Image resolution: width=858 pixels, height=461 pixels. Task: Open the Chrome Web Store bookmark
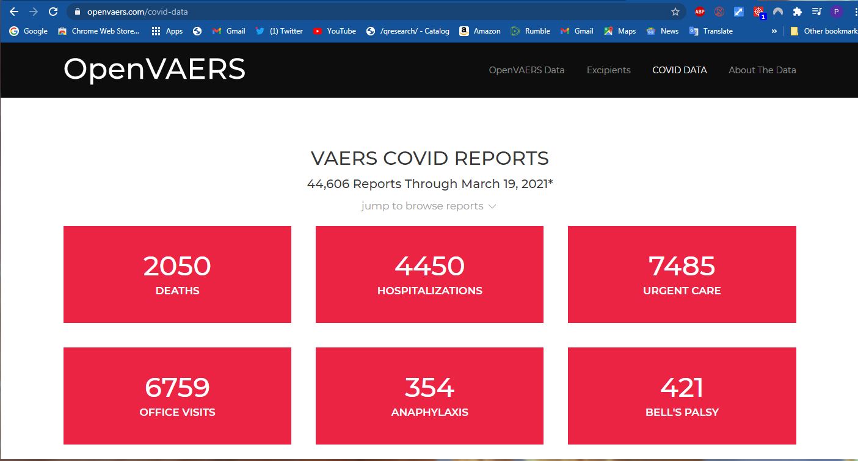(x=99, y=31)
